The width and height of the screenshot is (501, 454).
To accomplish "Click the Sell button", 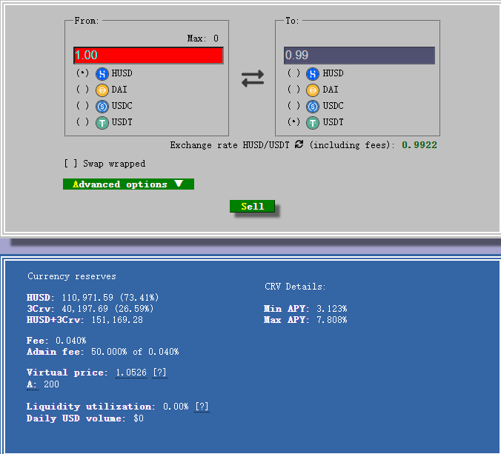I will [x=253, y=206].
